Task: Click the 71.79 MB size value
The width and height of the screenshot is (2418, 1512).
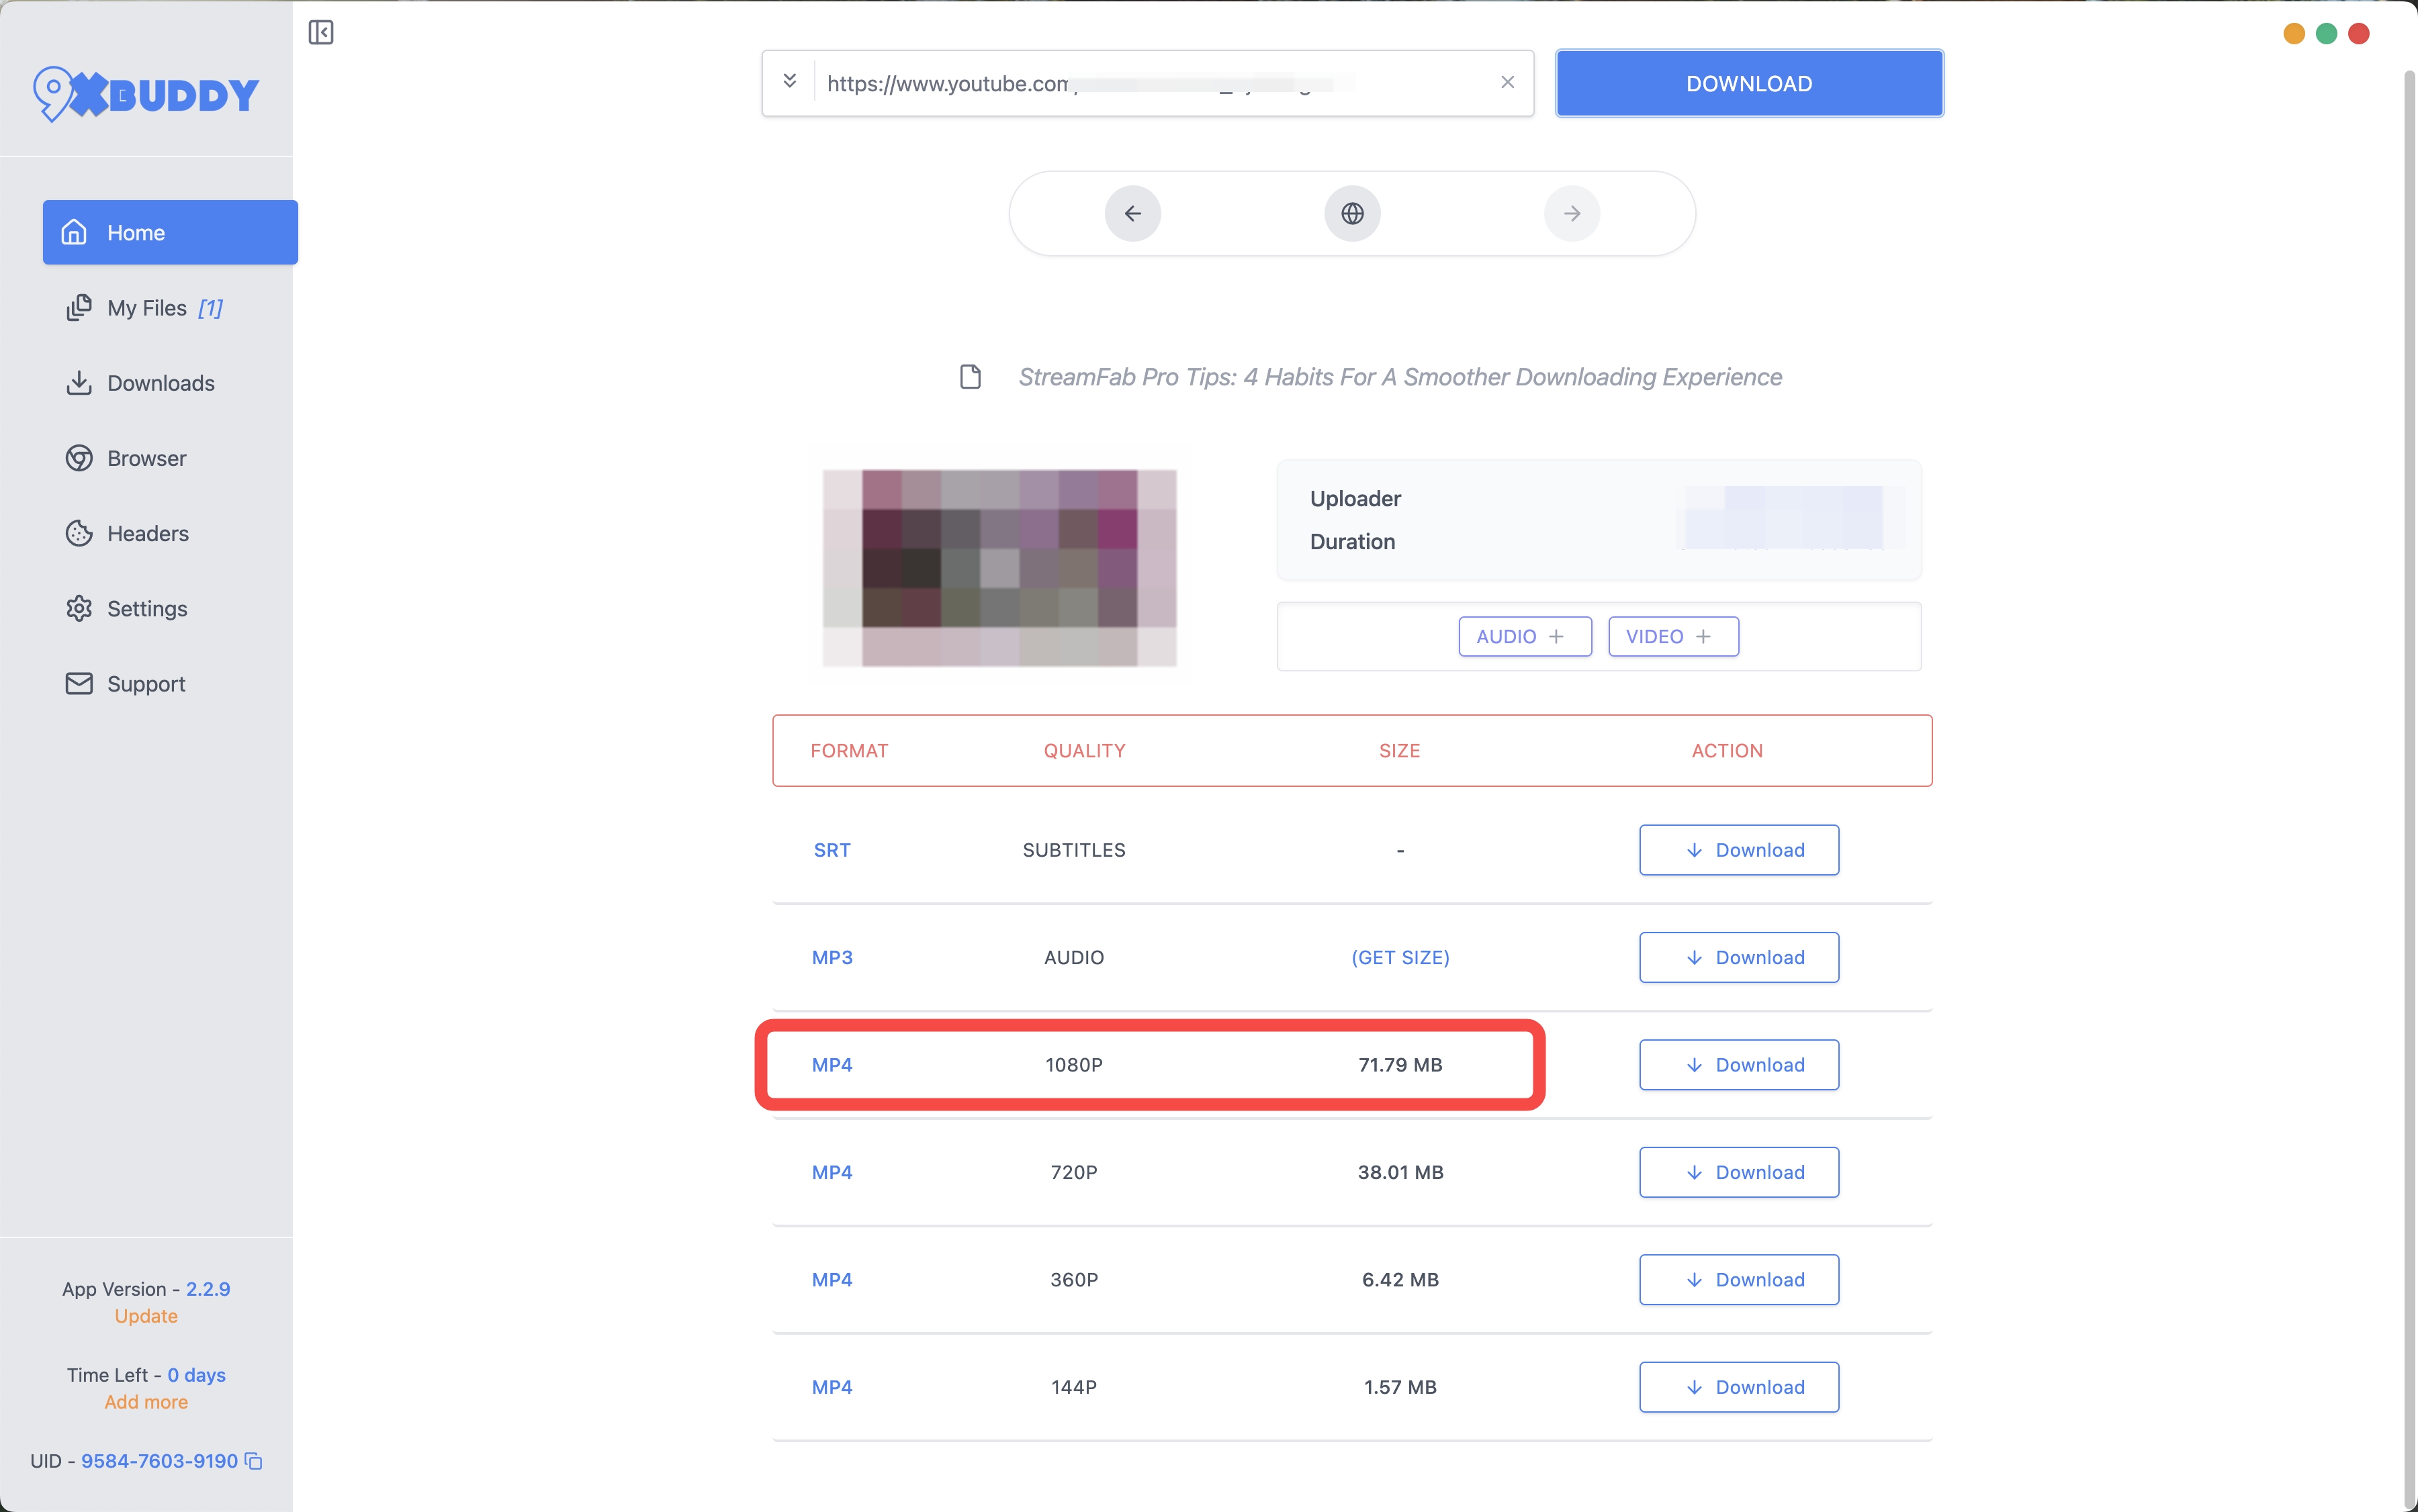Action: [1400, 1065]
